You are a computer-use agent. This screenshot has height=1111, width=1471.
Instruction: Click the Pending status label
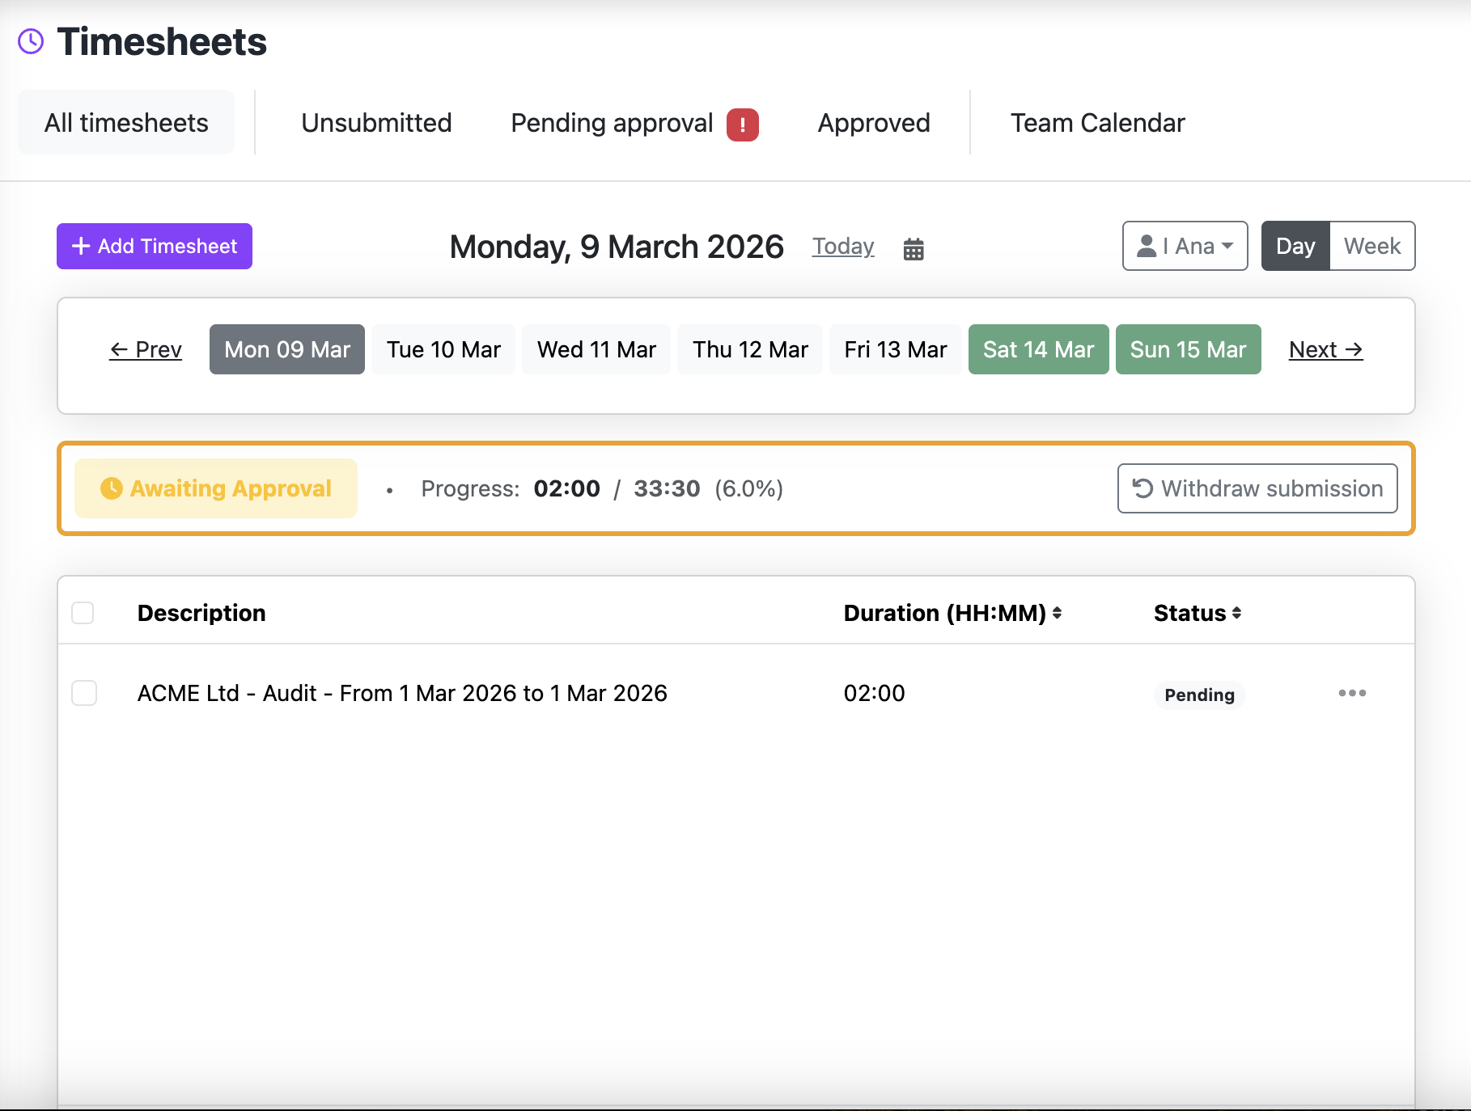(x=1199, y=695)
